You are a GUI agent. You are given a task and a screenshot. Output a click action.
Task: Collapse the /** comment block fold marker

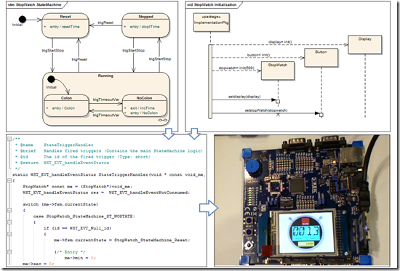point(9,139)
